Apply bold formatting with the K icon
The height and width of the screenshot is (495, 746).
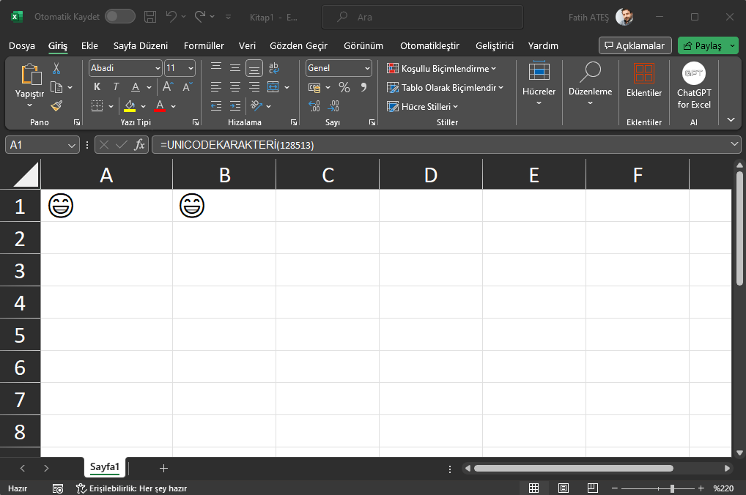pyautogui.click(x=96, y=86)
